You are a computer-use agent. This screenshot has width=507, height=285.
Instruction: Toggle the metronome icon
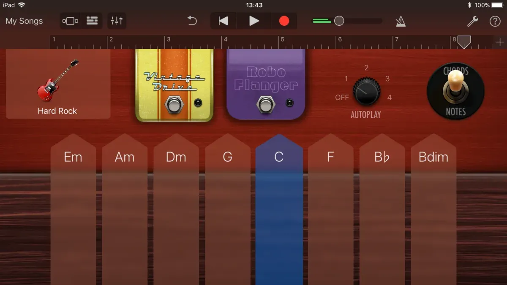(401, 21)
